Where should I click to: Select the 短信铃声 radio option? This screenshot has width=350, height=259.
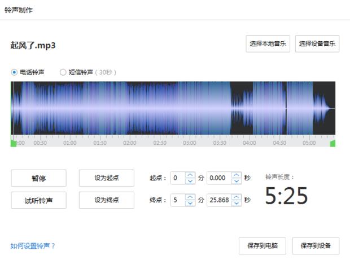point(63,72)
